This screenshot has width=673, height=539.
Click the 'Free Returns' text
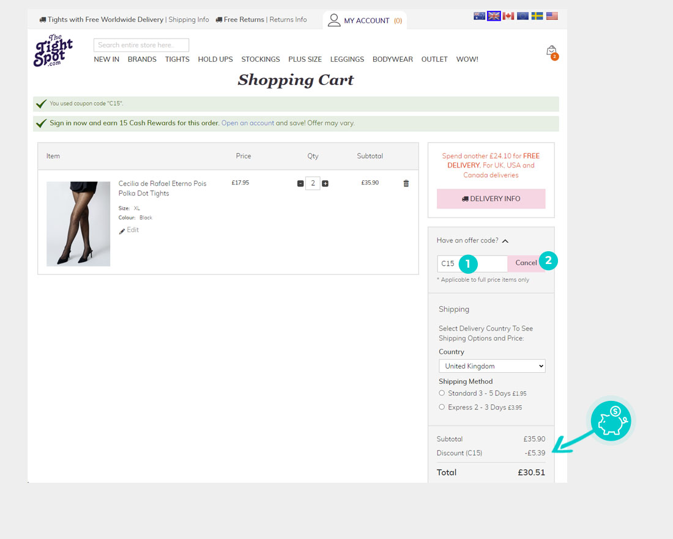(x=244, y=20)
